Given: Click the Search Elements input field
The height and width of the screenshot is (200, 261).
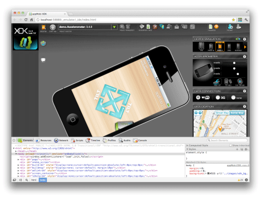Looking at the screenshot, I should (227, 141).
